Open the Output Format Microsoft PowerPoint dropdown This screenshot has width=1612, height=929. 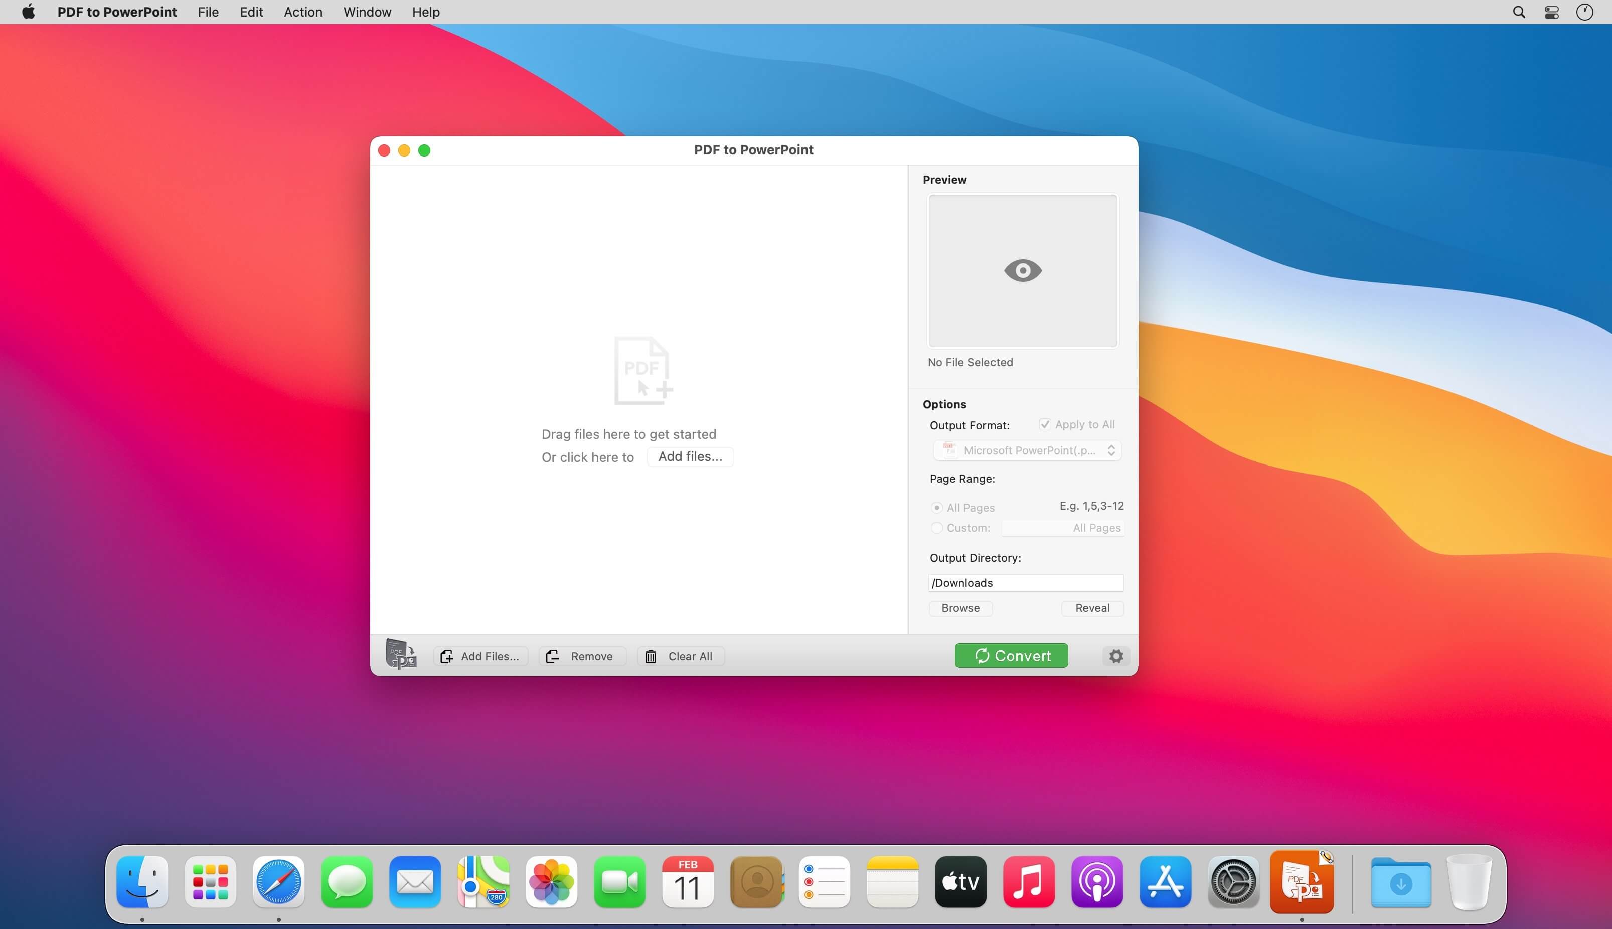tap(1027, 450)
